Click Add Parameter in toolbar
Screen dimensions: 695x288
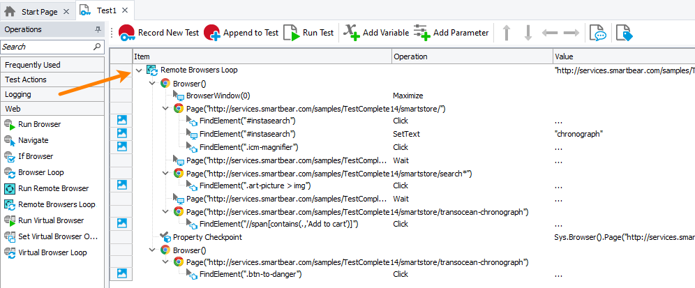pyautogui.click(x=451, y=33)
